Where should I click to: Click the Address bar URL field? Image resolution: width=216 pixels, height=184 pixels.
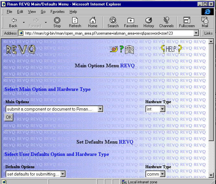click(x=109, y=33)
